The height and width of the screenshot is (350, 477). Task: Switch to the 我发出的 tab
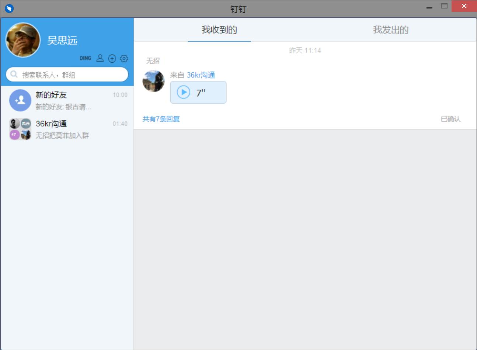click(391, 30)
